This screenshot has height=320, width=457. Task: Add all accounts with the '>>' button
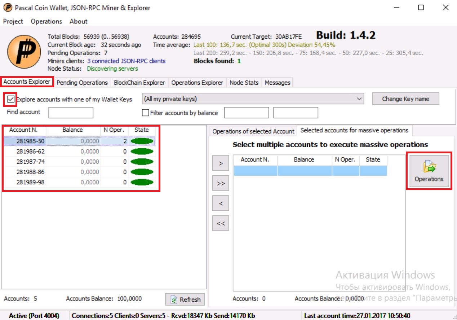(221, 183)
